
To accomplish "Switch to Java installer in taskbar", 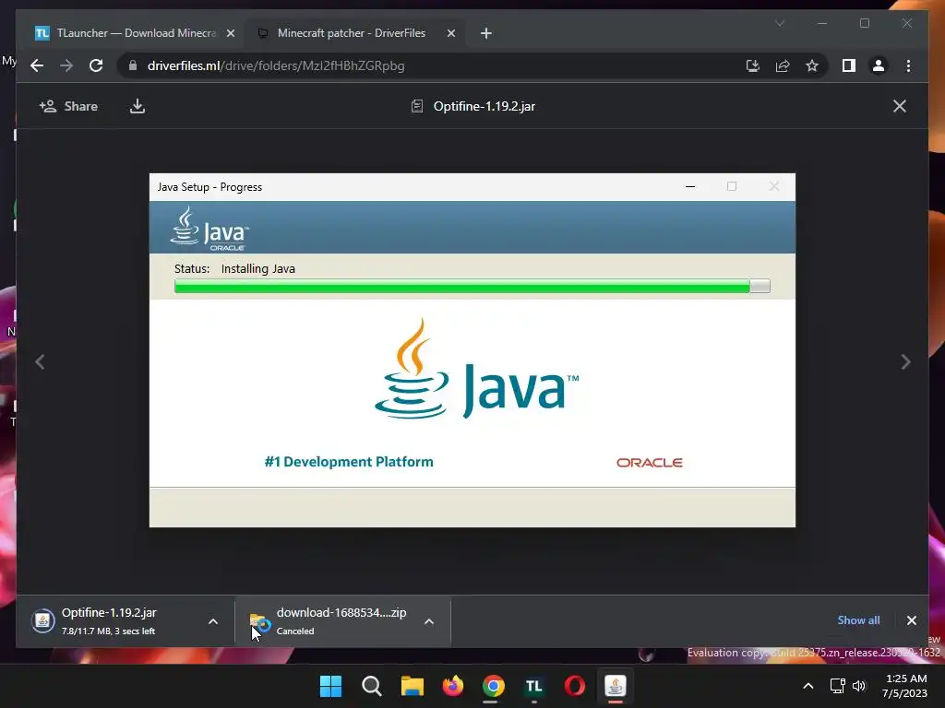I will 616,686.
